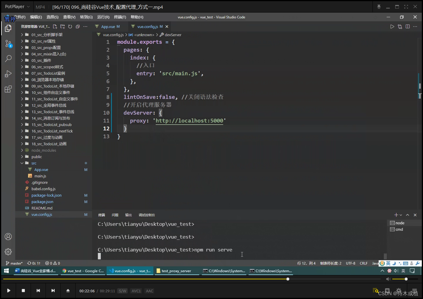The height and width of the screenshot is (299, 423).
Task: Mute audio with PotPlayer speaker icon
Action: pos(388,279)
